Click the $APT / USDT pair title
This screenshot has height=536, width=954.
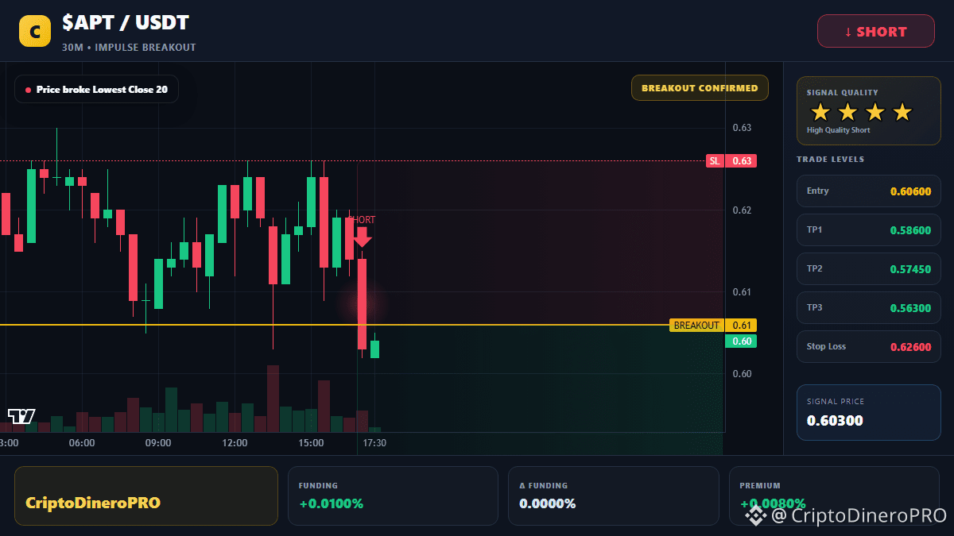126,23
